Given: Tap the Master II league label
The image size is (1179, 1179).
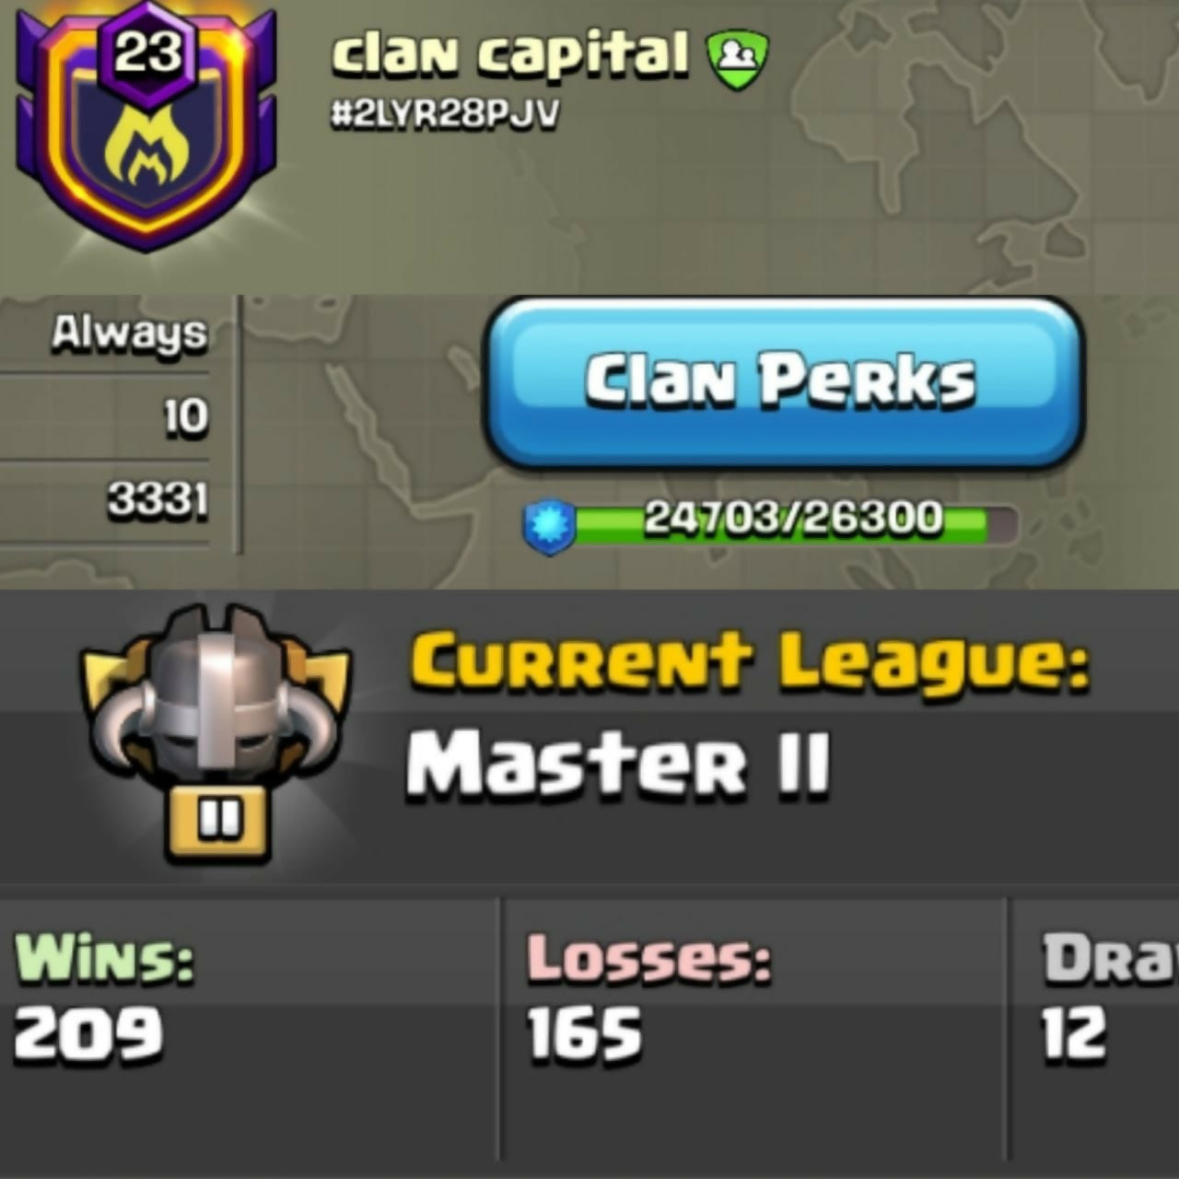Looking at the screenshot, I should [x=619, y=763].
